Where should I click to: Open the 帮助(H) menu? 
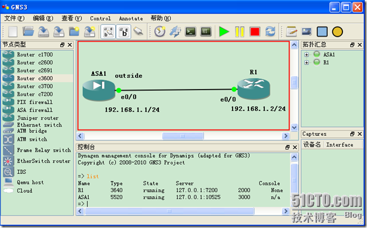tap(161, 18)
